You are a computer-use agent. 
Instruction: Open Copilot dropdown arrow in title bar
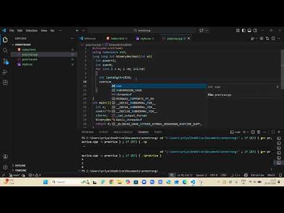[206, 31]
